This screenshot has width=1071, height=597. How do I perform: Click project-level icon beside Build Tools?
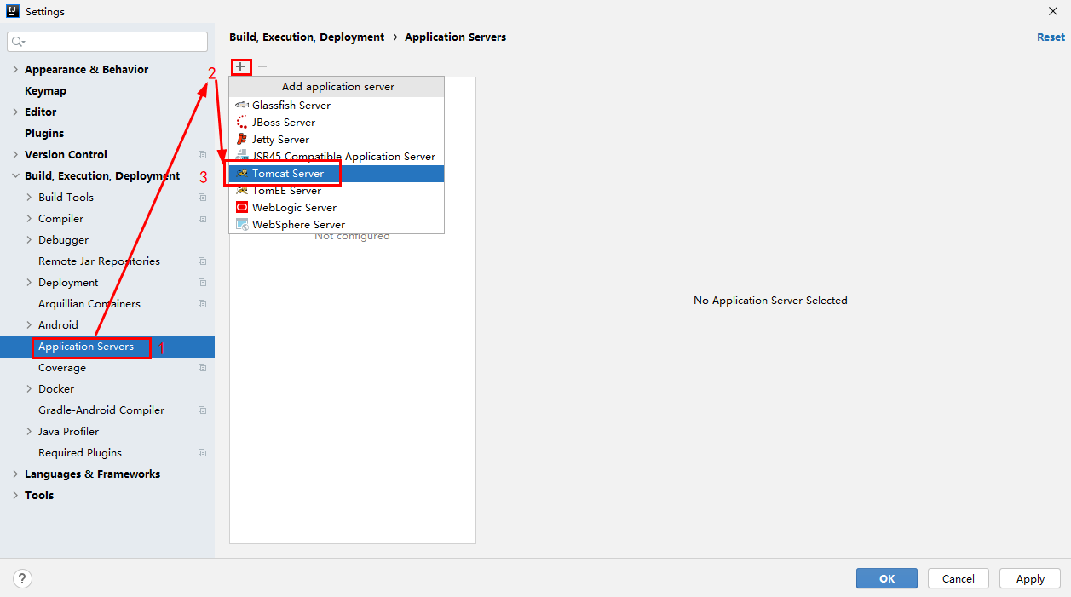click(202, 198)
